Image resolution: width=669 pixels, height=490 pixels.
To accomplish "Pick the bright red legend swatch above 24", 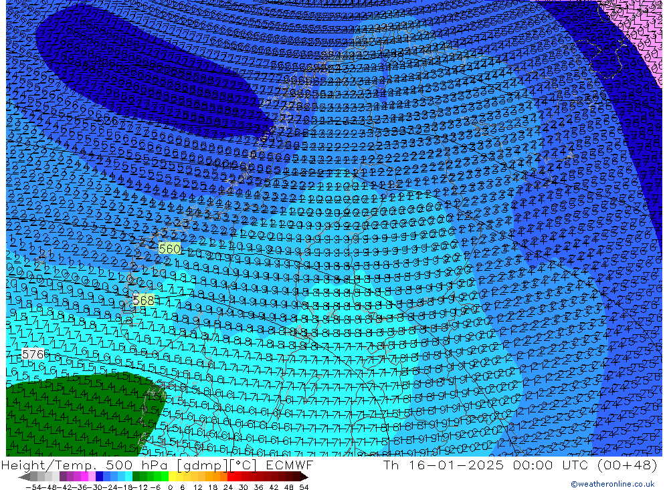I will pos(231,477).
